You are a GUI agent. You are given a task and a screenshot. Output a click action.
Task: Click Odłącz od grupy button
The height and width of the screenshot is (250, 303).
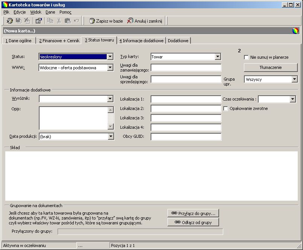(x=193, y=223)
